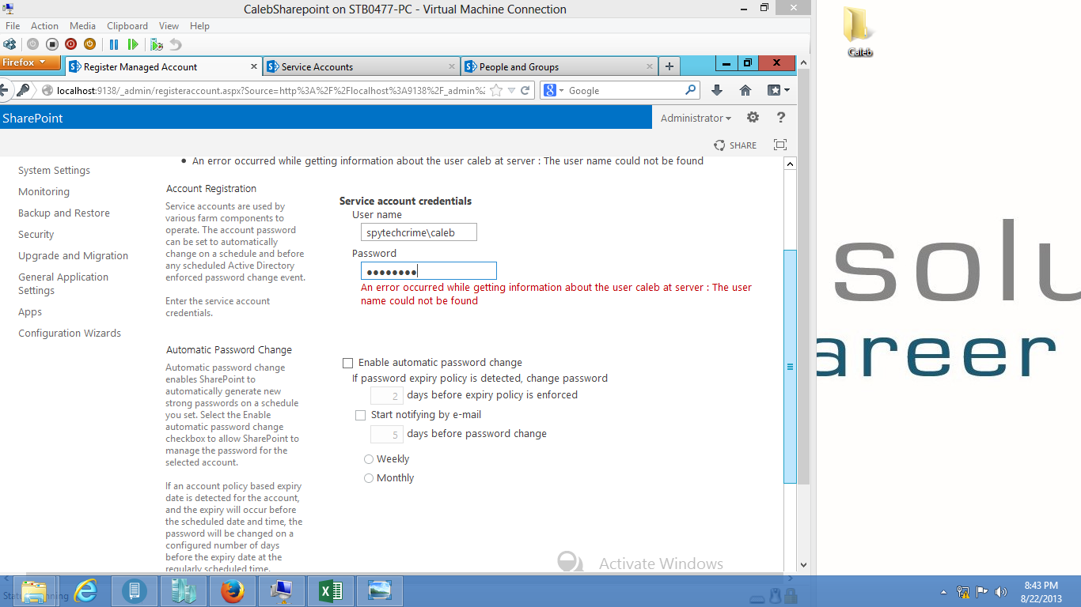Open a new Firefox tab

click(669, 66)
